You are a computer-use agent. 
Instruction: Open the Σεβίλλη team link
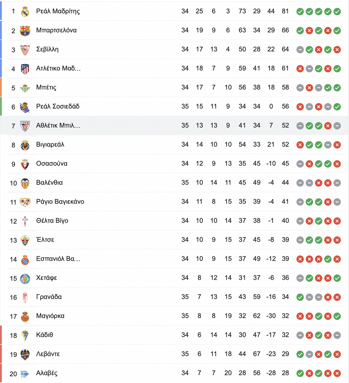(x=47, y=49)
